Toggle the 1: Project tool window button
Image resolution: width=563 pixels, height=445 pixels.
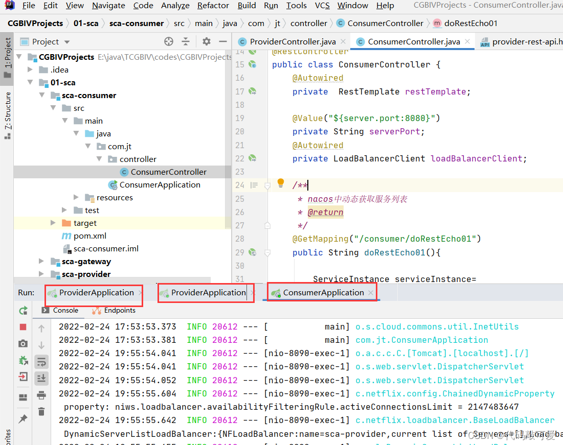click(8, 58)
